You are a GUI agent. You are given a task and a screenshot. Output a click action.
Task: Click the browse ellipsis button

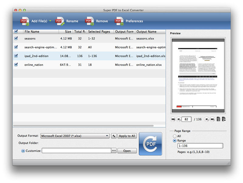tap(114, 151)
